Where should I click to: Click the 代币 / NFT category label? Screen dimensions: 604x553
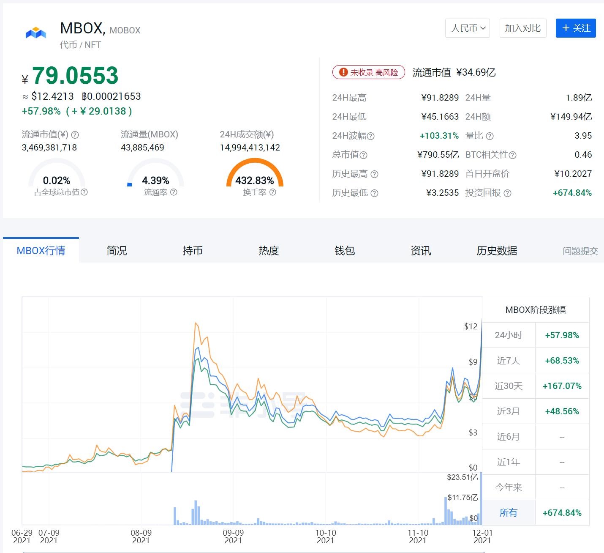click(x=80, y=45)
